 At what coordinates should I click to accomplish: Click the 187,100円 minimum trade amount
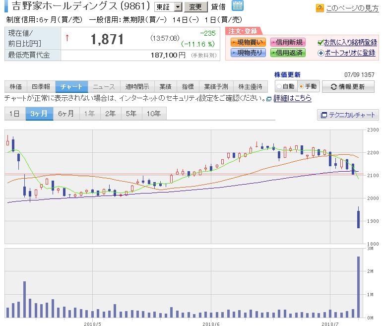pyautogui.click(x=168, y=55)
